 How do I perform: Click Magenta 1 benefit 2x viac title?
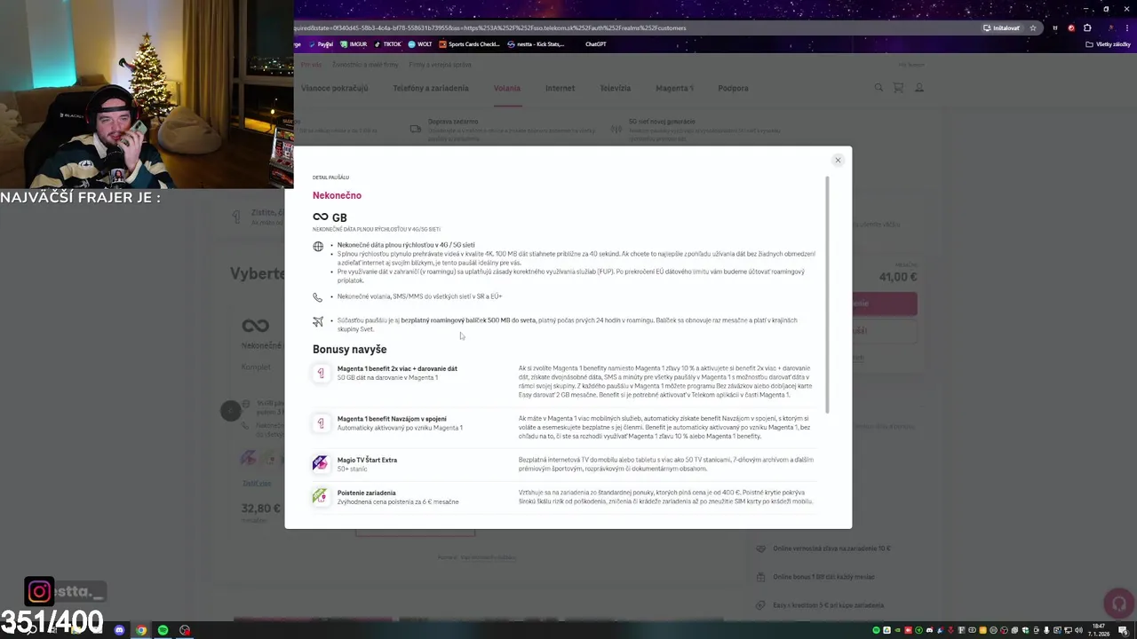(x=397, y=368)
